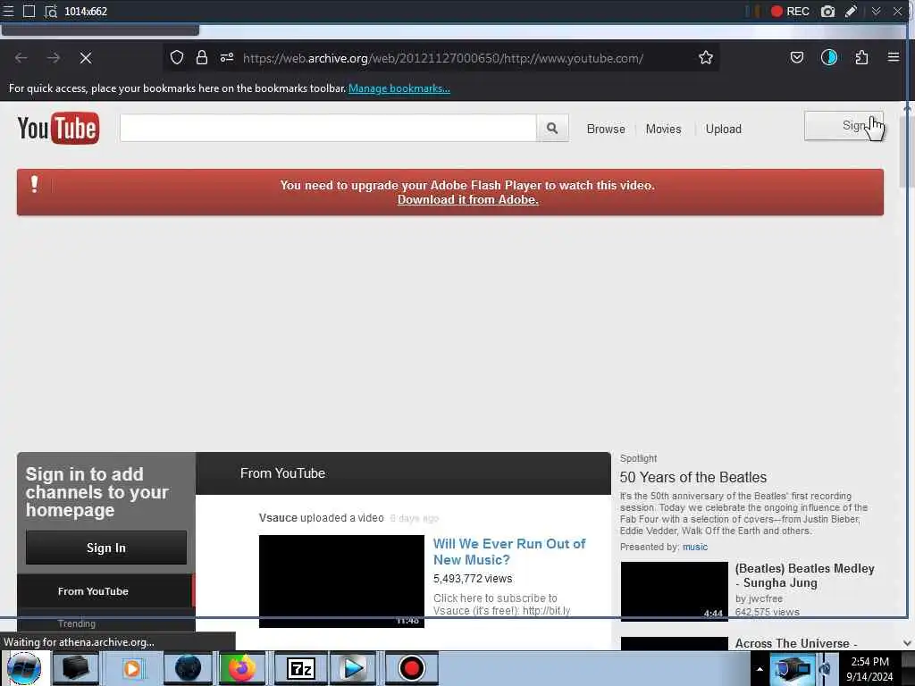Click the recorder region zoom magnifier icon
Image resolution: width=915 pixels, height=686 pixels.
[51, 11]
